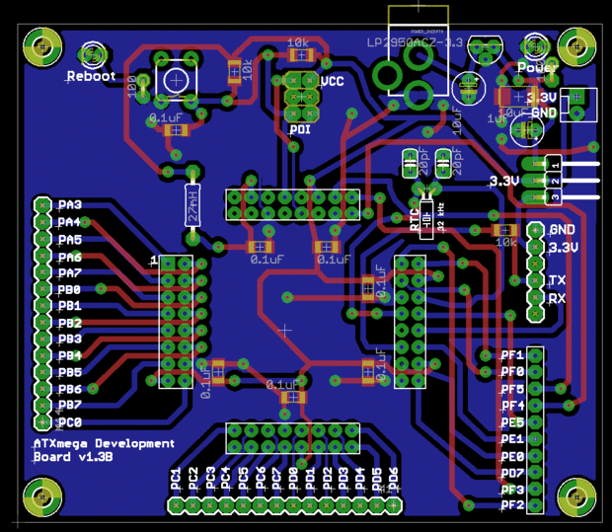Select the LP2950ACZ-3.3 regulator label
Viewport: 612px width, 532px height.
[415, 42]
